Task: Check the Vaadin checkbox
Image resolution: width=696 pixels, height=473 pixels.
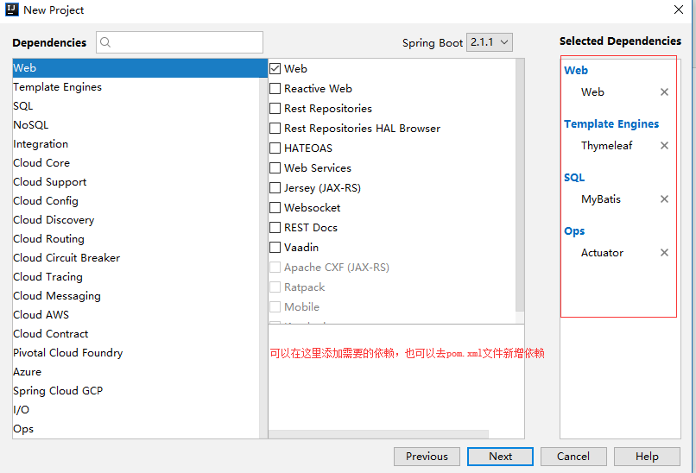Action: (275, 247)
